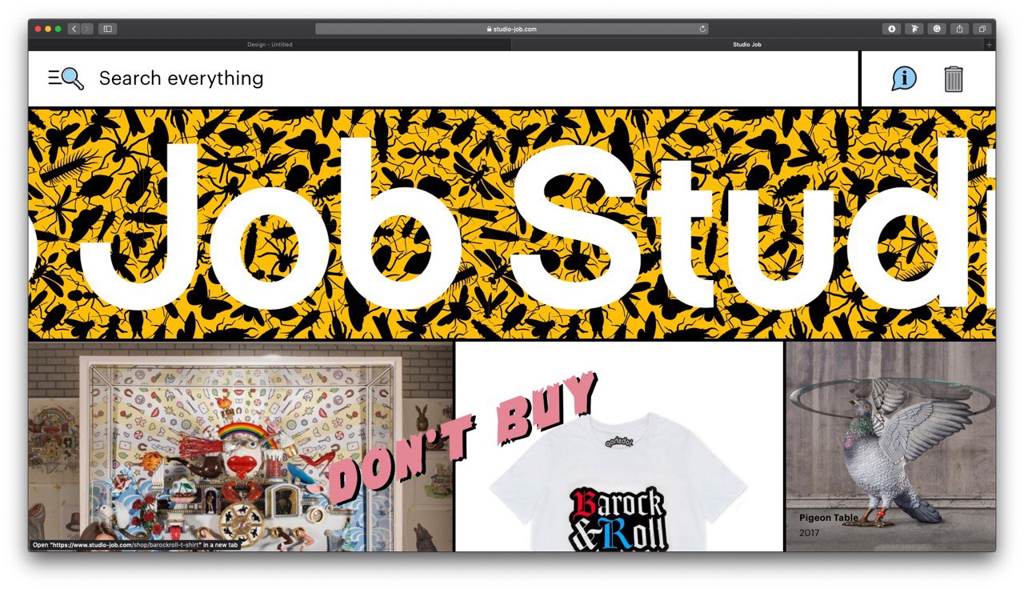Click the Job Studio insect pattern banner
Screen dimensions: 1024x589
click(512, 224)
